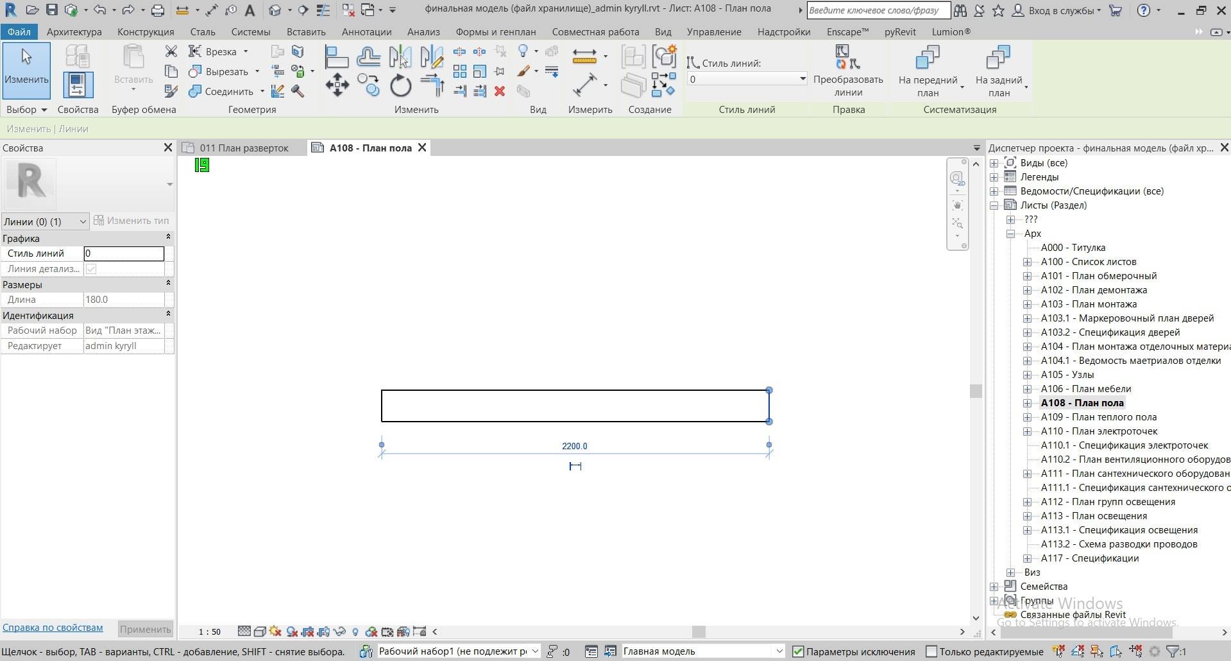The width and height of the screenshot is (1231, 661).
Task: Select the Offset tool
Action: click(x=369, y=58)
